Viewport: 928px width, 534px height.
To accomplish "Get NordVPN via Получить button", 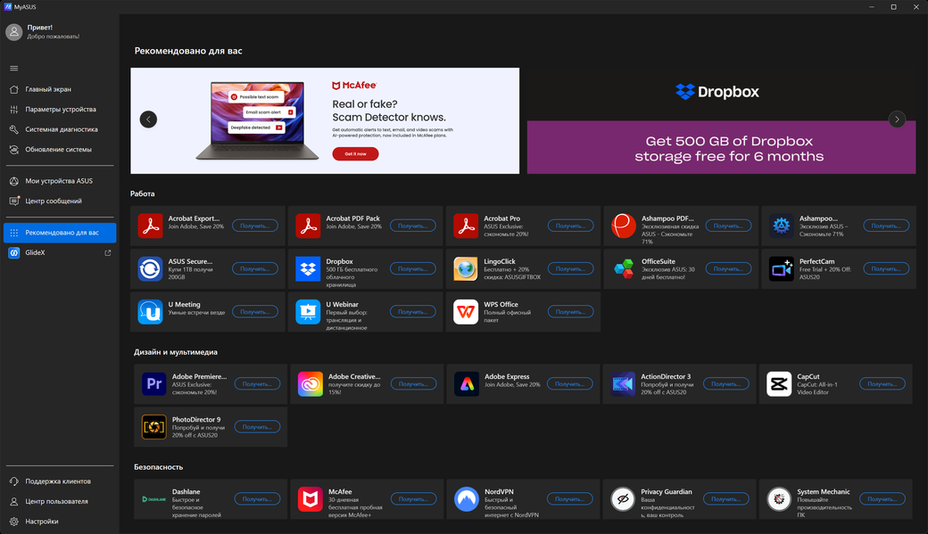I will point(570,499).
